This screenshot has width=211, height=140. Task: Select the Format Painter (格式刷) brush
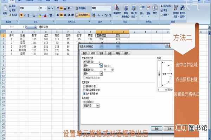(x=10, y=15)
